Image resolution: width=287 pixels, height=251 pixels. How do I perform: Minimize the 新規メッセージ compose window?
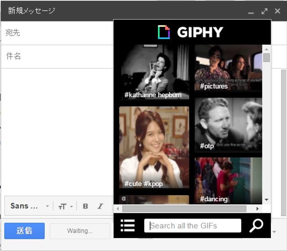point(251,13)
